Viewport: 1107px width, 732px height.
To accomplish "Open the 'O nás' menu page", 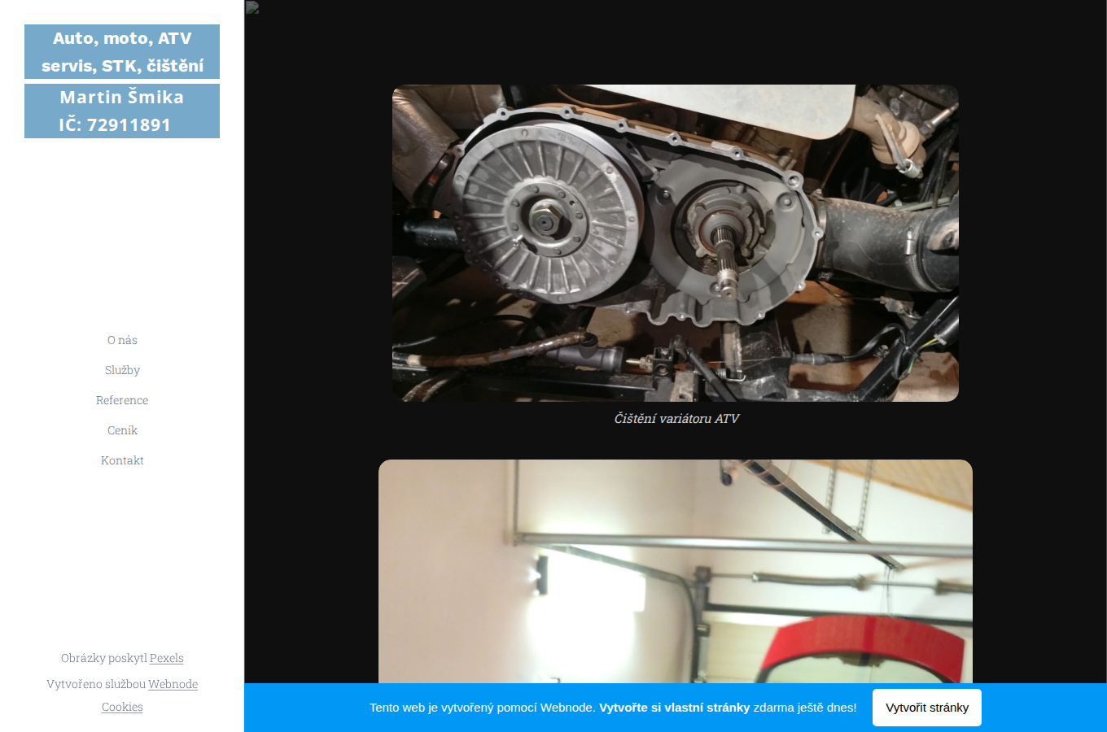I will point(122,340).
